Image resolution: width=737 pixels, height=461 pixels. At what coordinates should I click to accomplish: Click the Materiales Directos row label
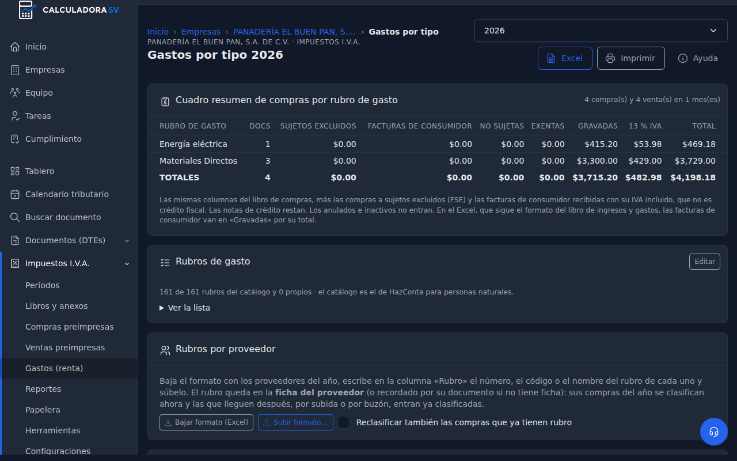pyautogui.click(x=199, y=161)
